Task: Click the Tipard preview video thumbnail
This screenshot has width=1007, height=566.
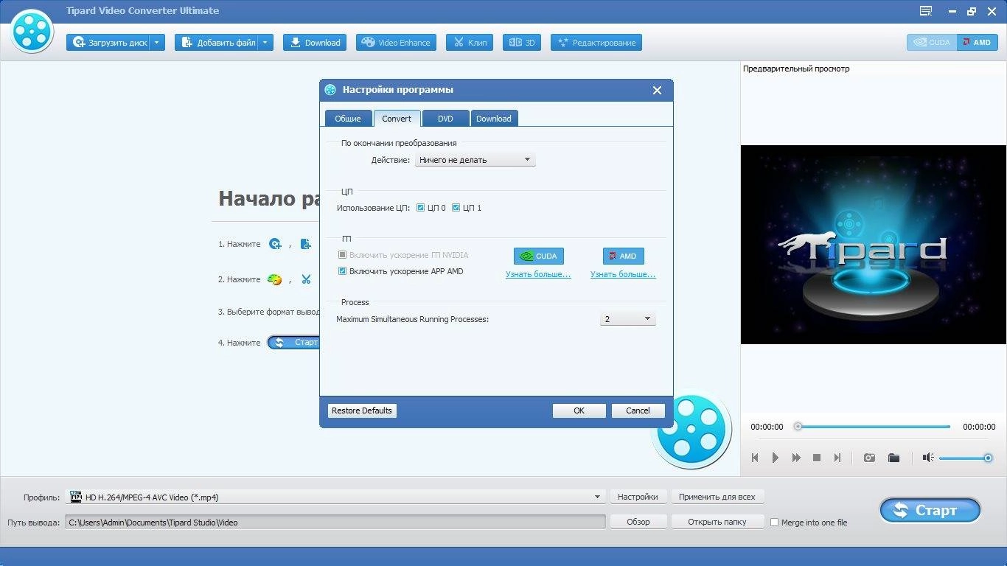Action: coord(872,245)
